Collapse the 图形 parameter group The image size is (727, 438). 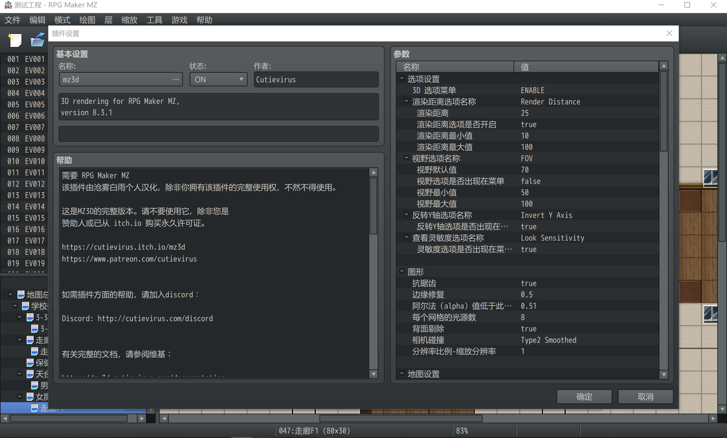click(x=402, y=271)
